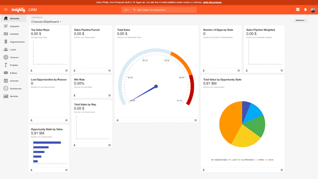Toggle the WON legend entry

[269, 160]
